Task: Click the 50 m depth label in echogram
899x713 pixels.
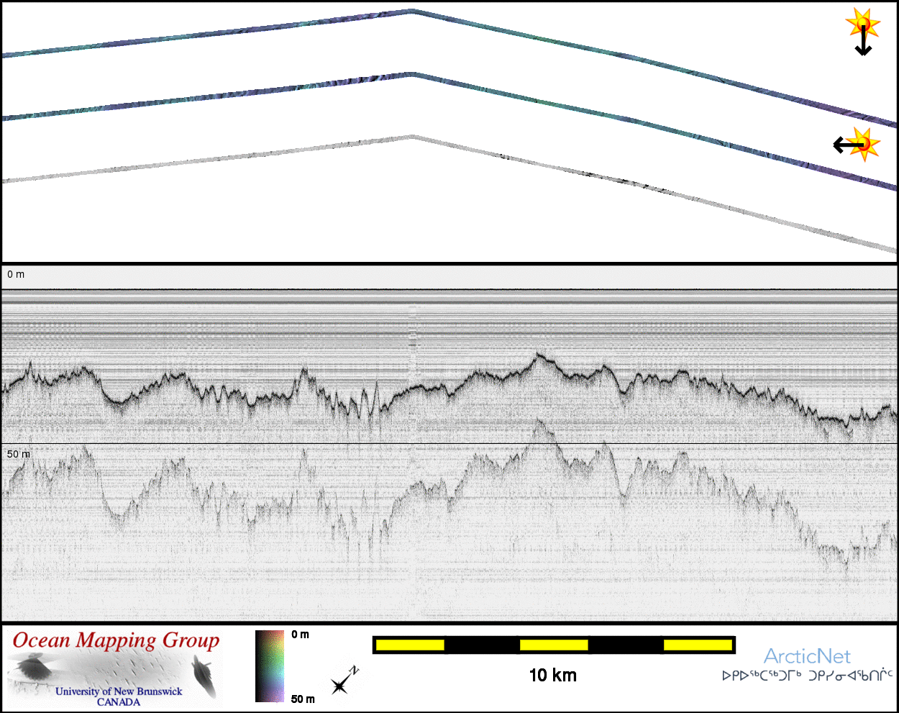Action: (x=19, y=454)
